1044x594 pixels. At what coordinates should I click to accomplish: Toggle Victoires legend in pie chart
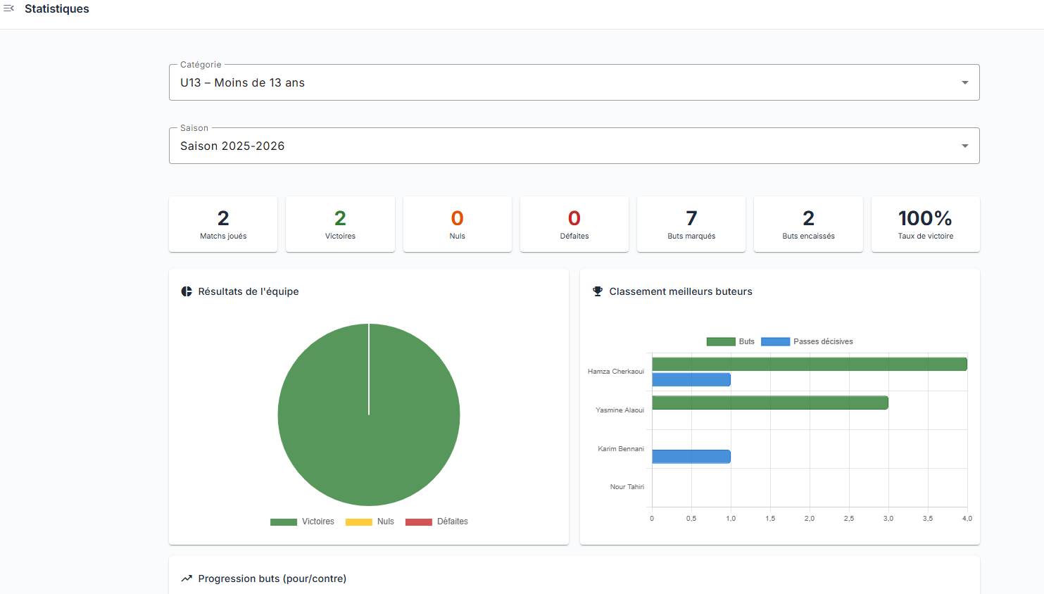[303, 522]
